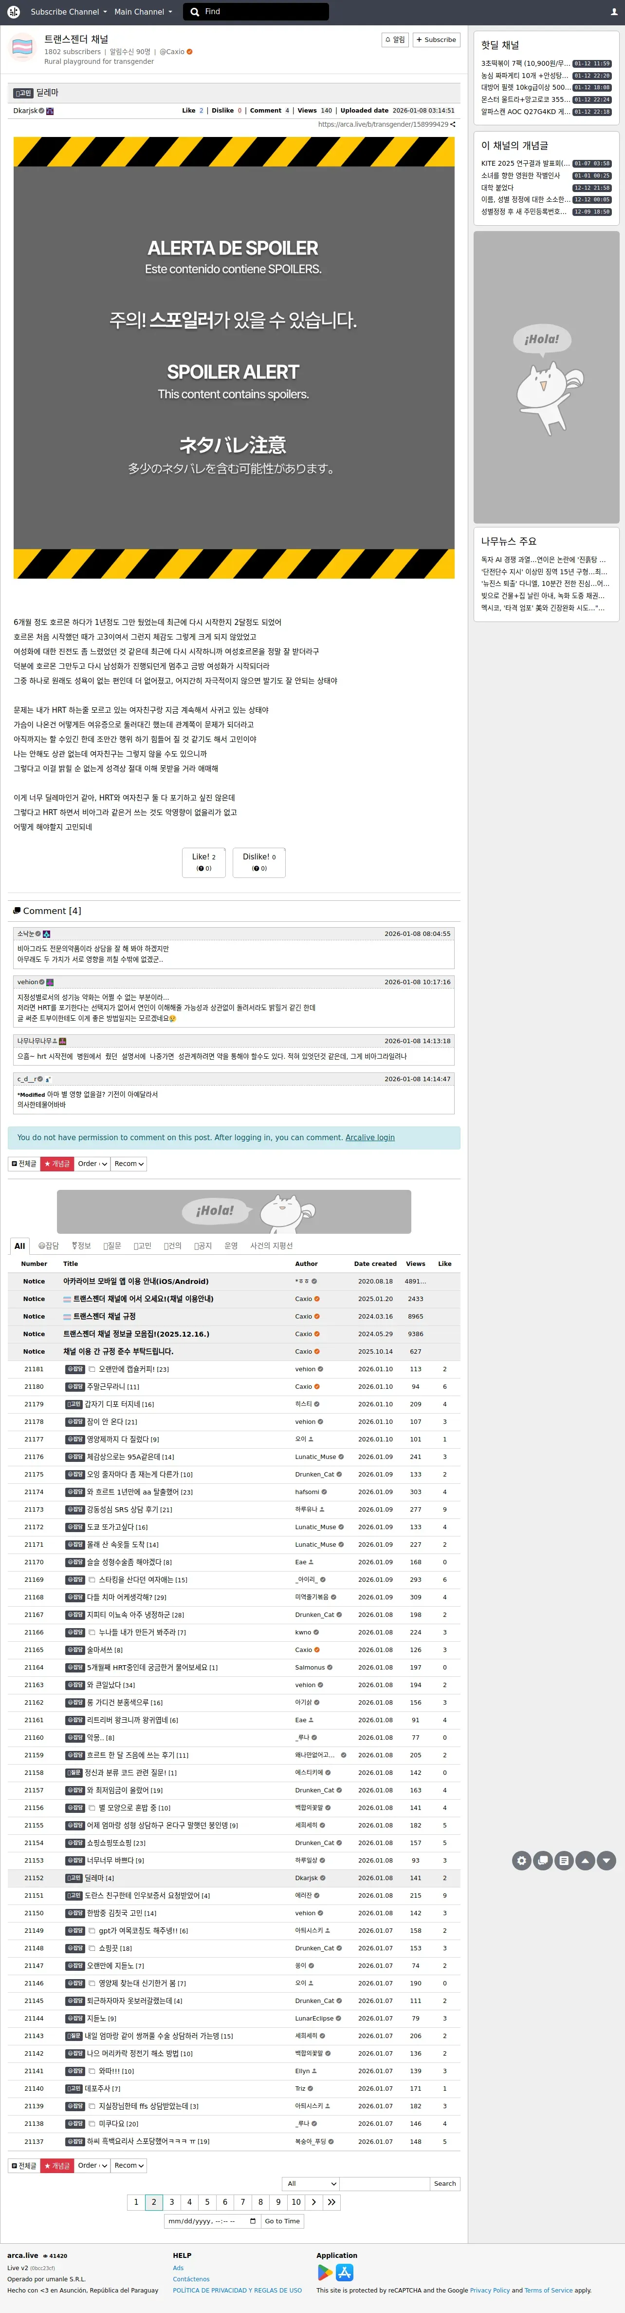Open the user account icon in header
This screenshot has height=2313, width=625.
coord(613,12)
